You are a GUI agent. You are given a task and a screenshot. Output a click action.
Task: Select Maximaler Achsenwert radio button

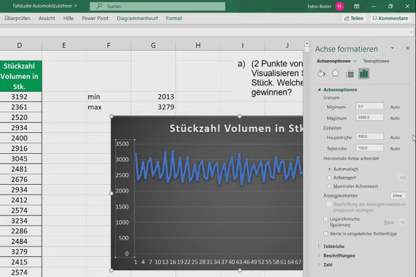[329, 186]
